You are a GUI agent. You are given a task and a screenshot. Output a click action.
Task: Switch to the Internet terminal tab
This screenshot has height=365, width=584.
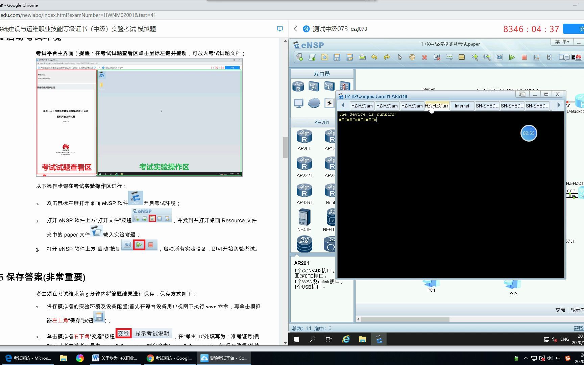point(462,106)
